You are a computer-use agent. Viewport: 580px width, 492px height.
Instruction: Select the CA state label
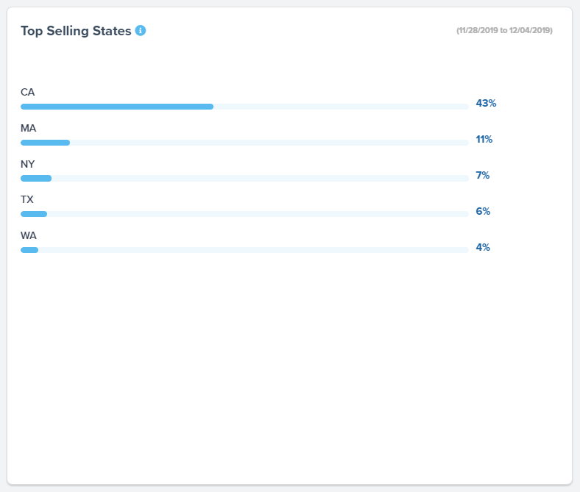pos(28,92)
